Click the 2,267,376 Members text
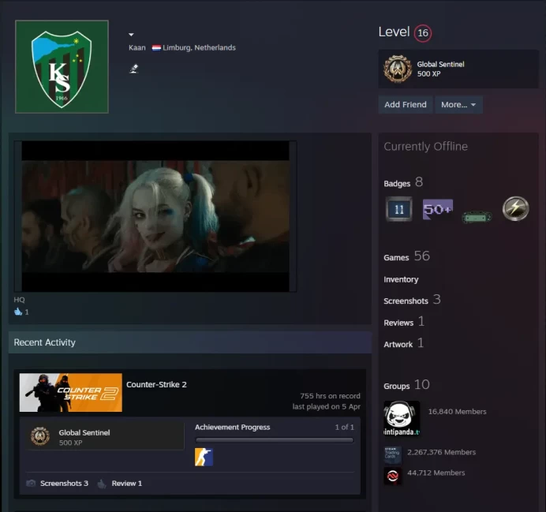Image resolution: width=546 pixels, height=512 pixels. coord(442,452)
